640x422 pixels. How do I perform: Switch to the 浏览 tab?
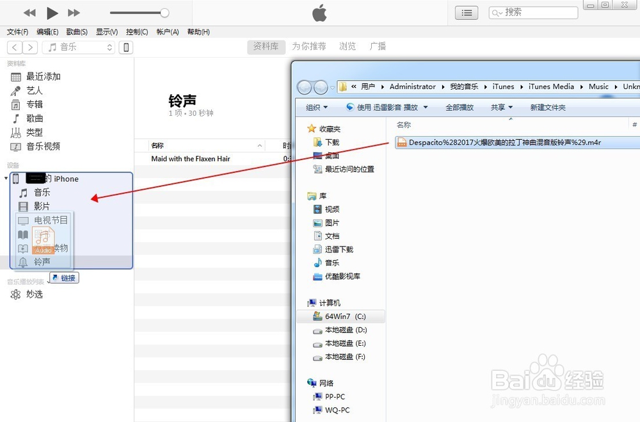(348, 47)
